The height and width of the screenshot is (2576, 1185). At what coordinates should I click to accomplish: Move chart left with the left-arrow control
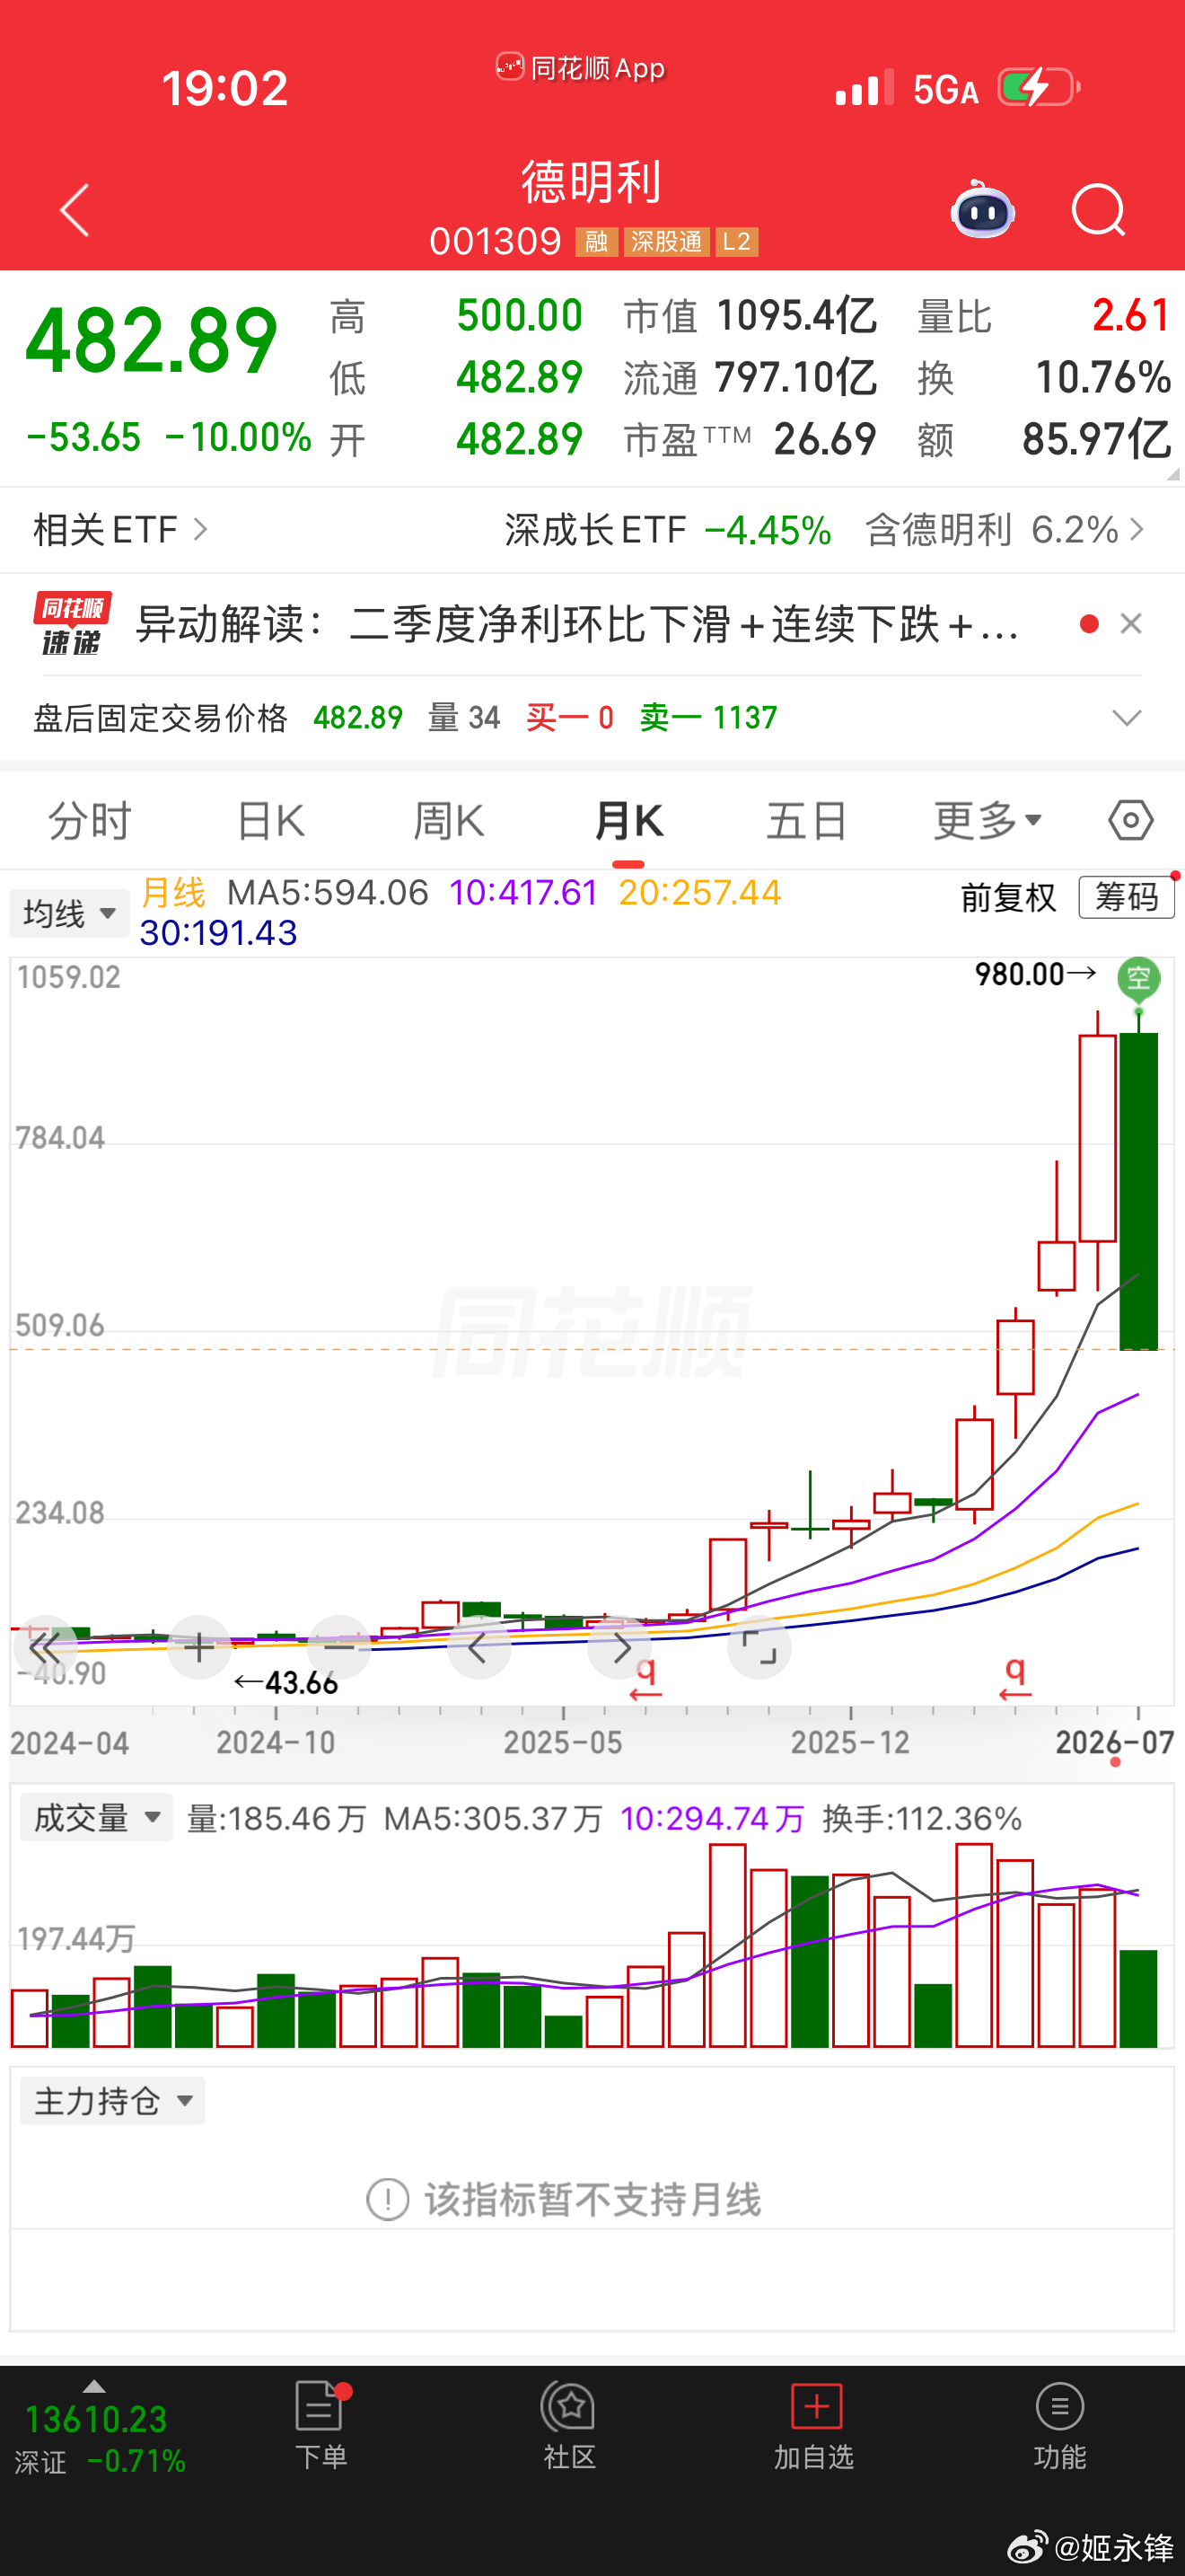tap(478, 1647)
